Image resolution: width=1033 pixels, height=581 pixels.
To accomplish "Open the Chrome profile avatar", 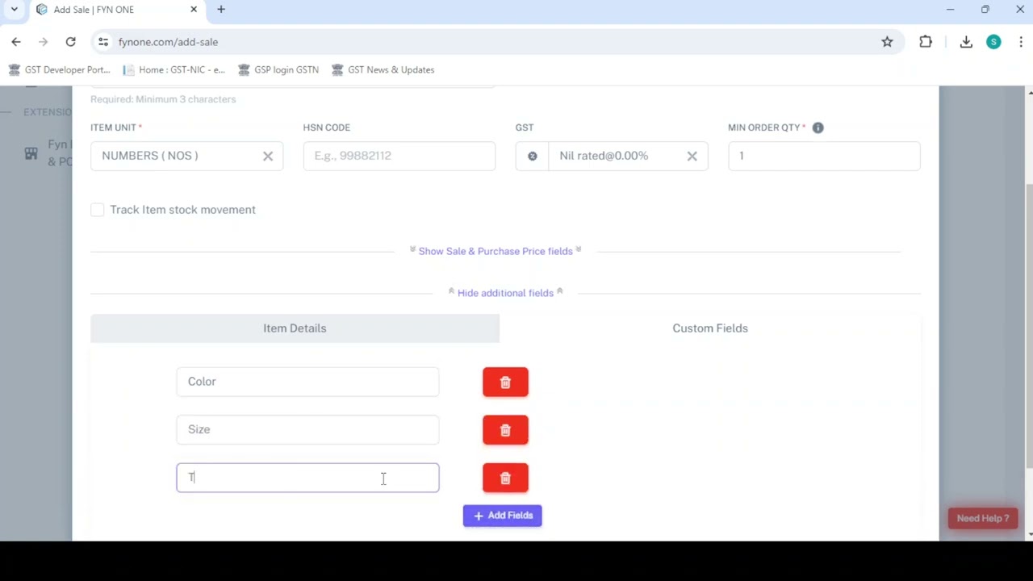I will coord(993,42).
